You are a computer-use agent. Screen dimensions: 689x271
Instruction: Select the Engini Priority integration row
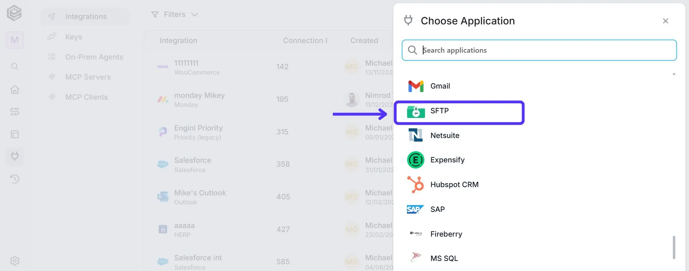[x=269, y=132]
